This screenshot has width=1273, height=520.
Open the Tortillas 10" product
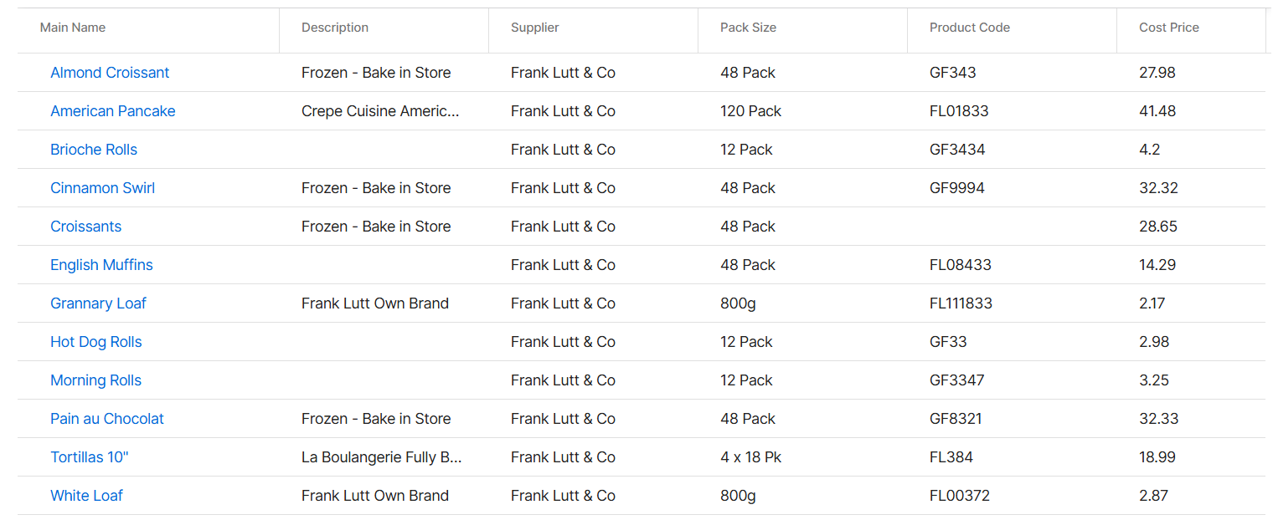[x=90, y=457]
